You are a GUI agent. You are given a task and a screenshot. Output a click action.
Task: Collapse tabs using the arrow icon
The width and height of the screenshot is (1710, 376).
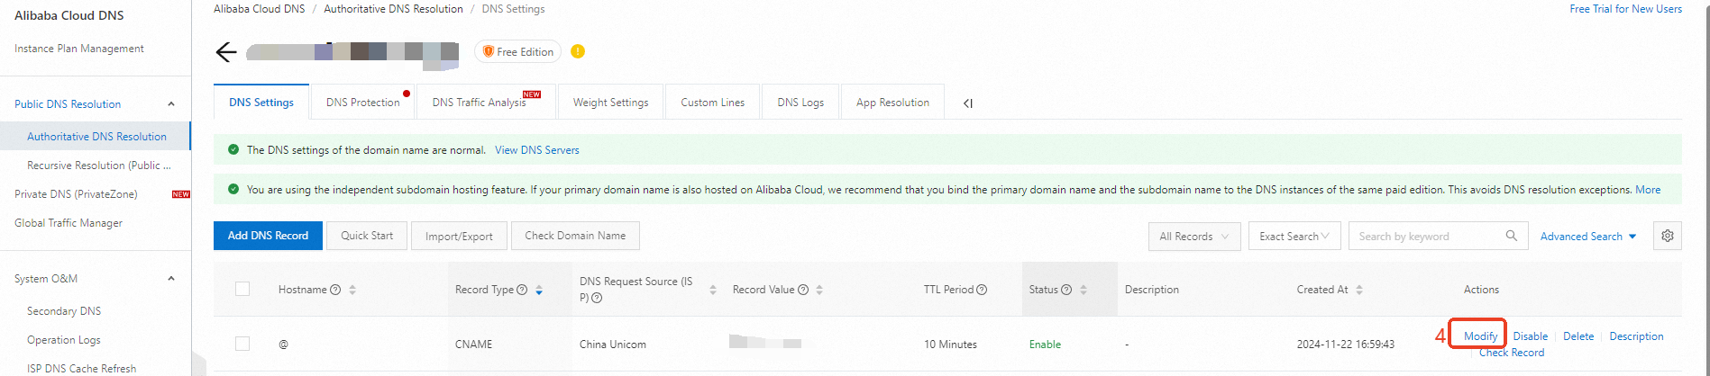[x=968, y=103]
